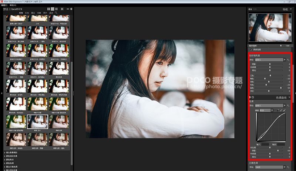Click the '100' overall intensity value
The width and height of the screenshot is (296, 171).
(287, 46)
